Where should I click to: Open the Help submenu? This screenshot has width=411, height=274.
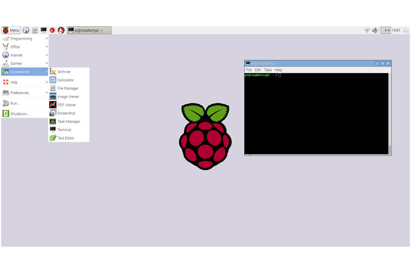tap(25, 82)
